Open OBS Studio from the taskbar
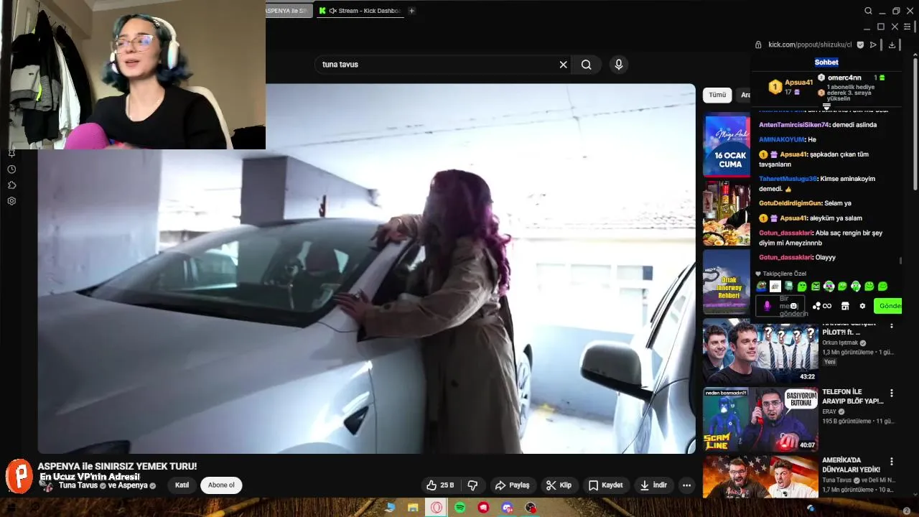919x517 pixels. 530,508
